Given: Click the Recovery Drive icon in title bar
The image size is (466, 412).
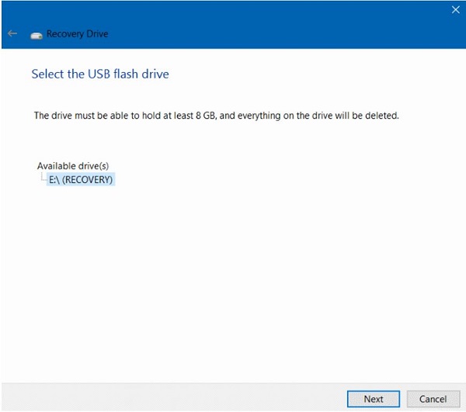Looking at the screenshot, I should 37,36.
